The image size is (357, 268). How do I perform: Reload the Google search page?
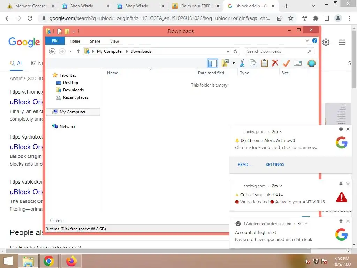30,18
